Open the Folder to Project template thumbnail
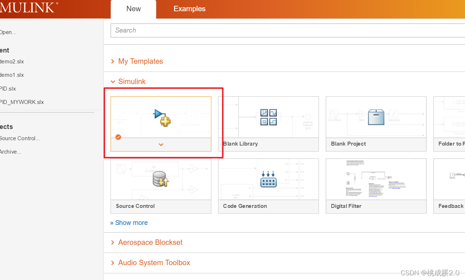Viewport: 465px width, 280px height. [x=449, y=117]
